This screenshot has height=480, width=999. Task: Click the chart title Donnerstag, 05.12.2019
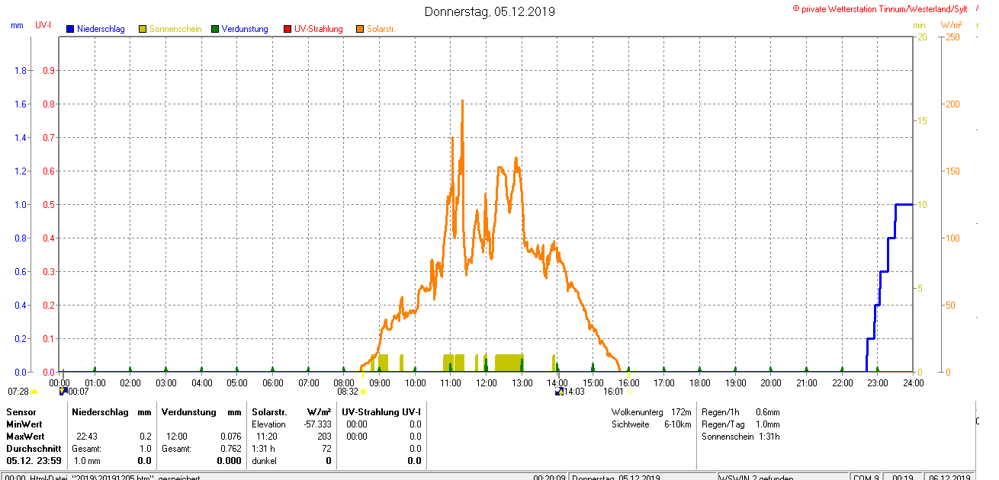click(490, 11)
